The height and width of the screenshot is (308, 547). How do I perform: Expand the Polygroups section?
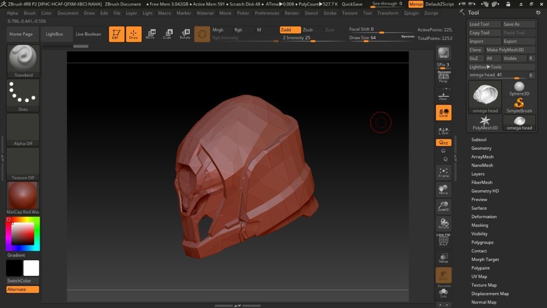click(482, 242)
